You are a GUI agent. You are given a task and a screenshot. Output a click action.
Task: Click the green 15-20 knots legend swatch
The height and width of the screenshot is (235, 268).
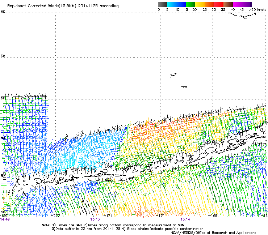(x=190, y=4)
